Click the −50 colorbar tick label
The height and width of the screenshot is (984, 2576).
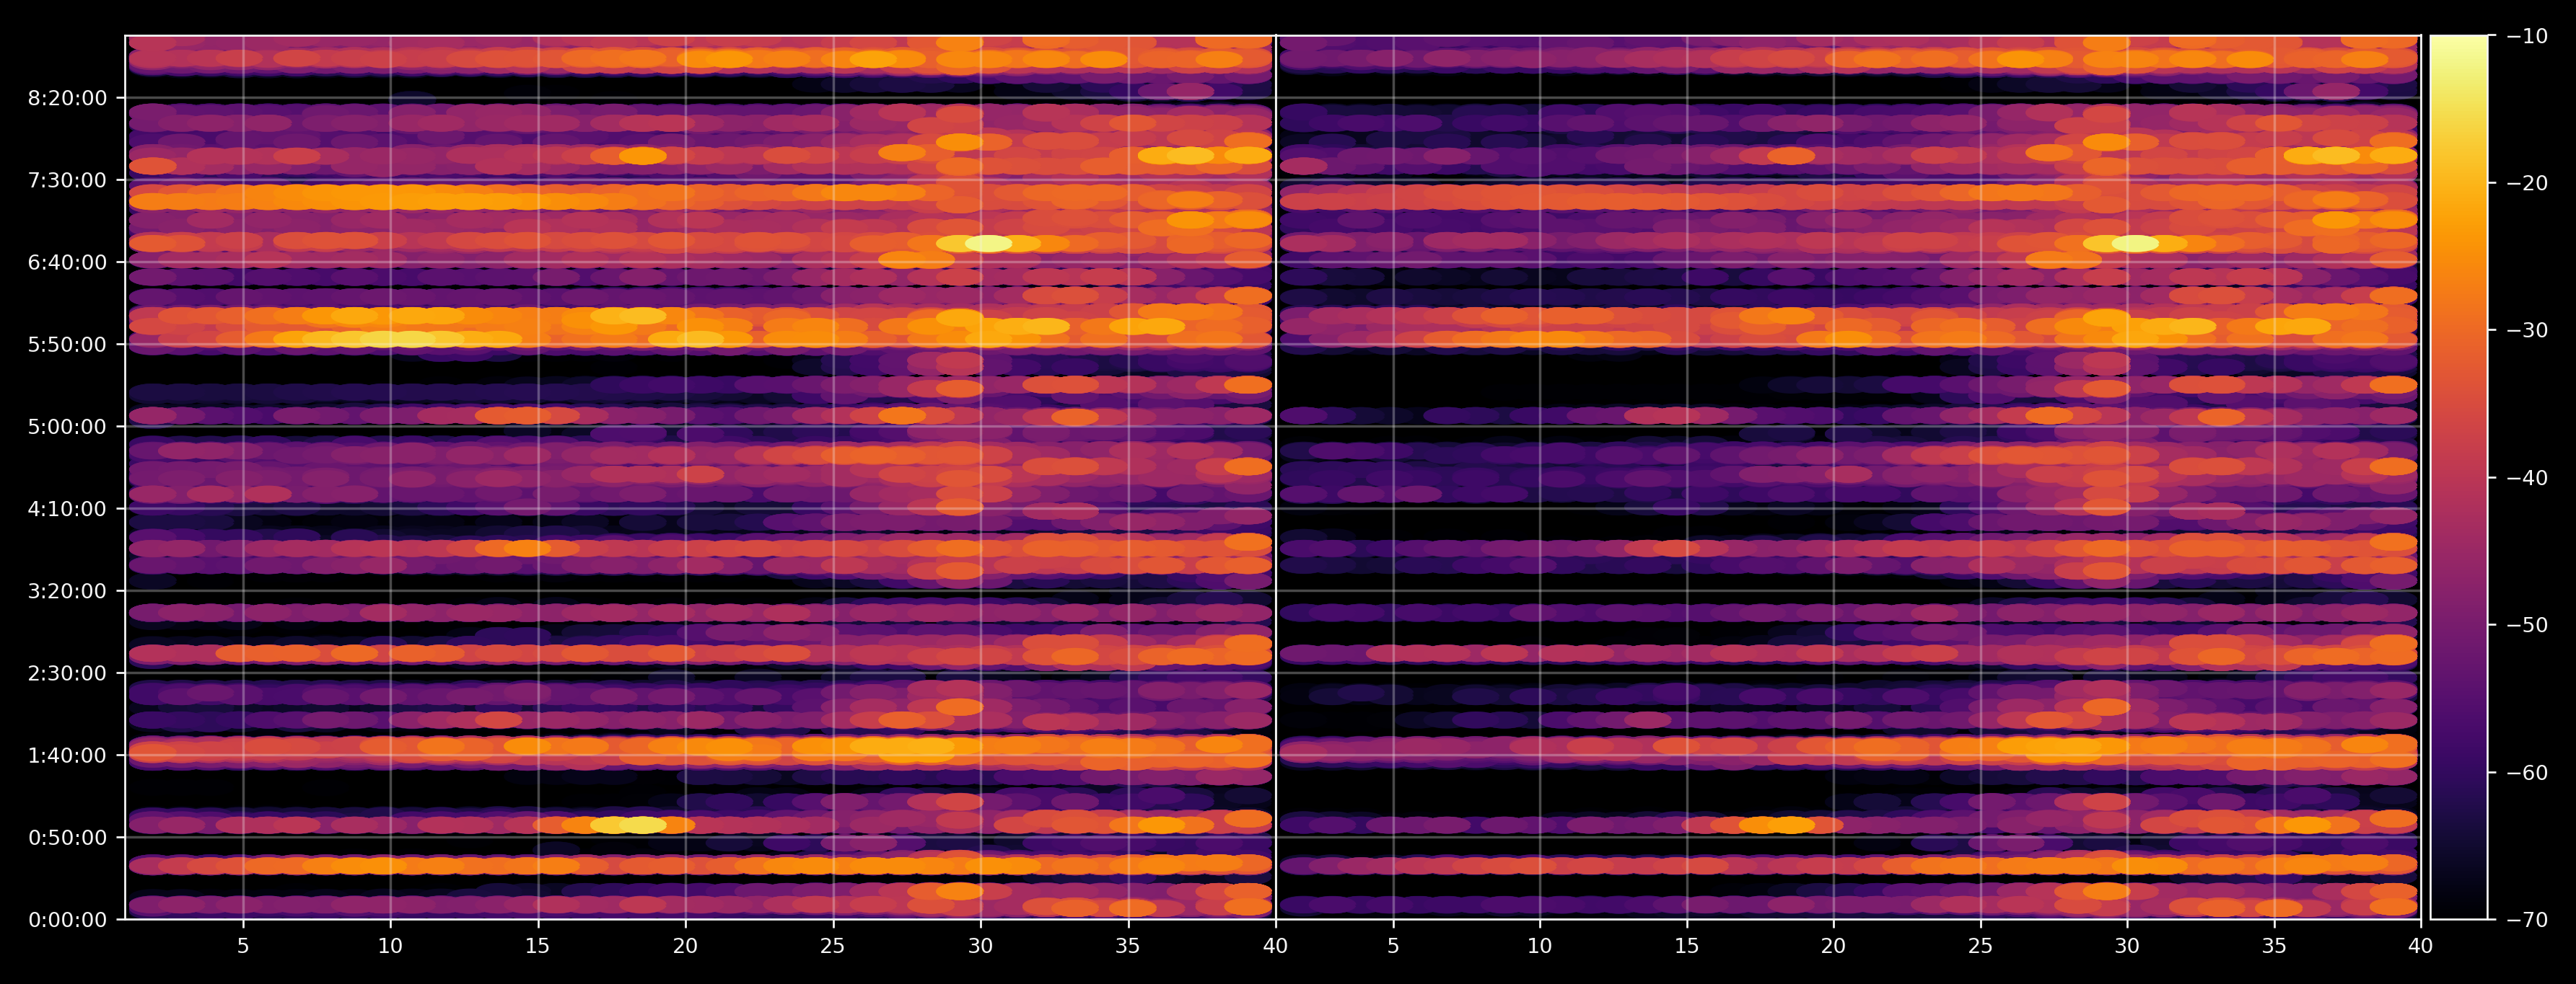(2528, 626)
